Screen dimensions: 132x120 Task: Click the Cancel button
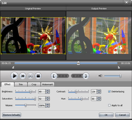122,115
